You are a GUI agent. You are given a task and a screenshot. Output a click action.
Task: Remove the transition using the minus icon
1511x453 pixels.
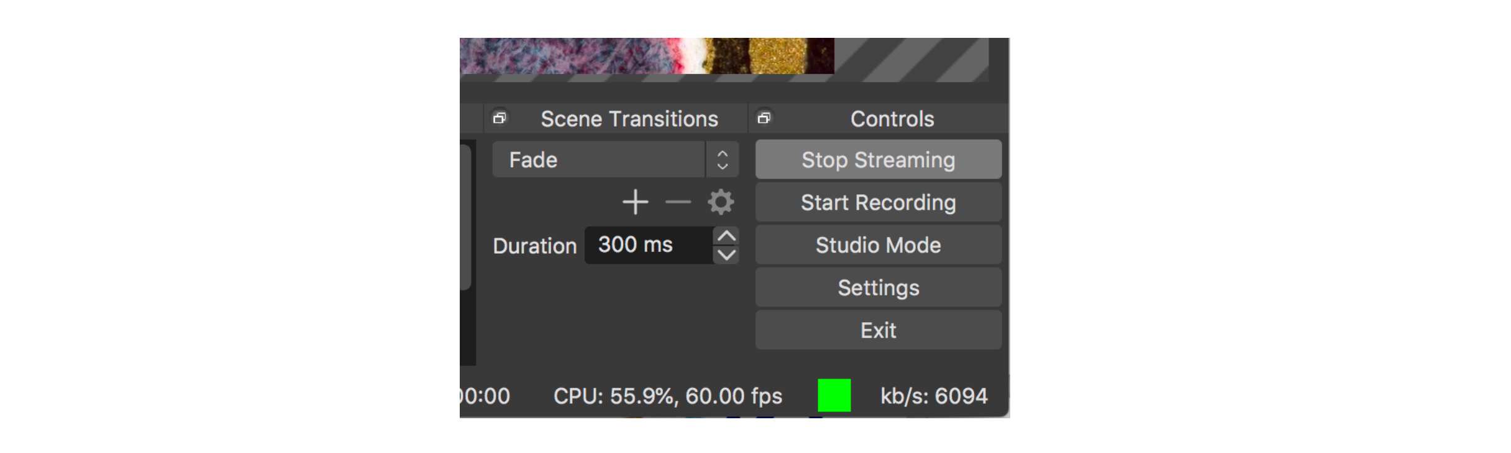tap(678, 202)
